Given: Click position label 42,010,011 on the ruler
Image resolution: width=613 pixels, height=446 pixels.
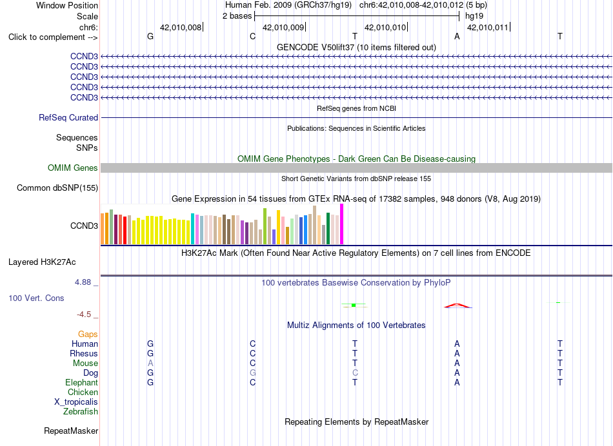Looking at the screenshot, I should coord(488,27).
